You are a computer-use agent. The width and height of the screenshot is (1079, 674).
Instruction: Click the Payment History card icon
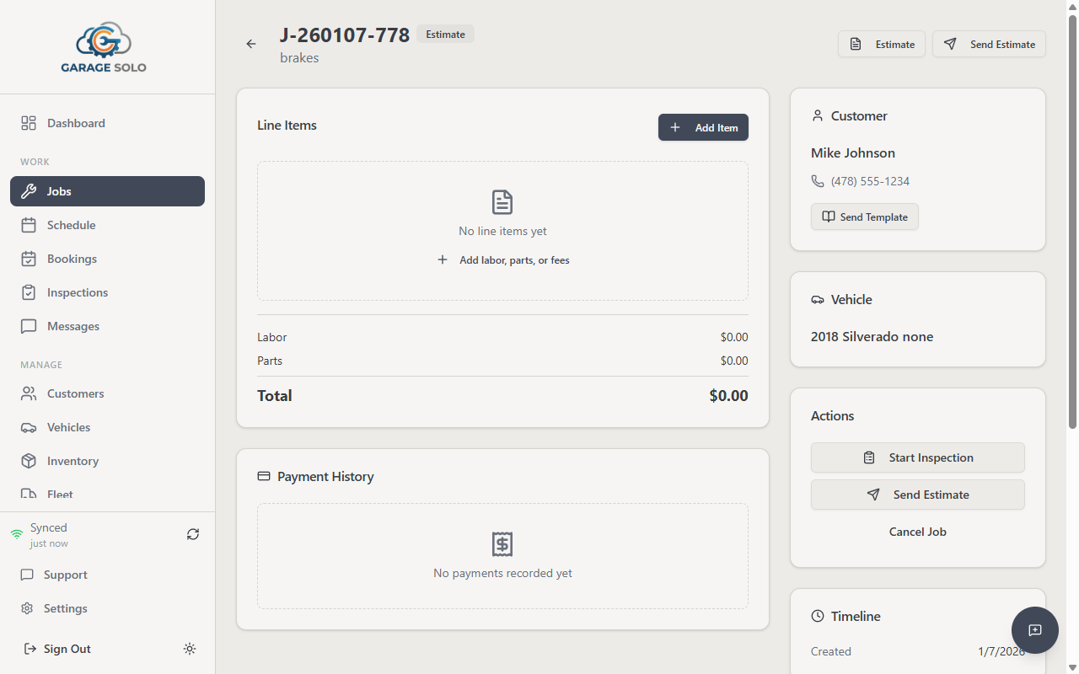264,477
